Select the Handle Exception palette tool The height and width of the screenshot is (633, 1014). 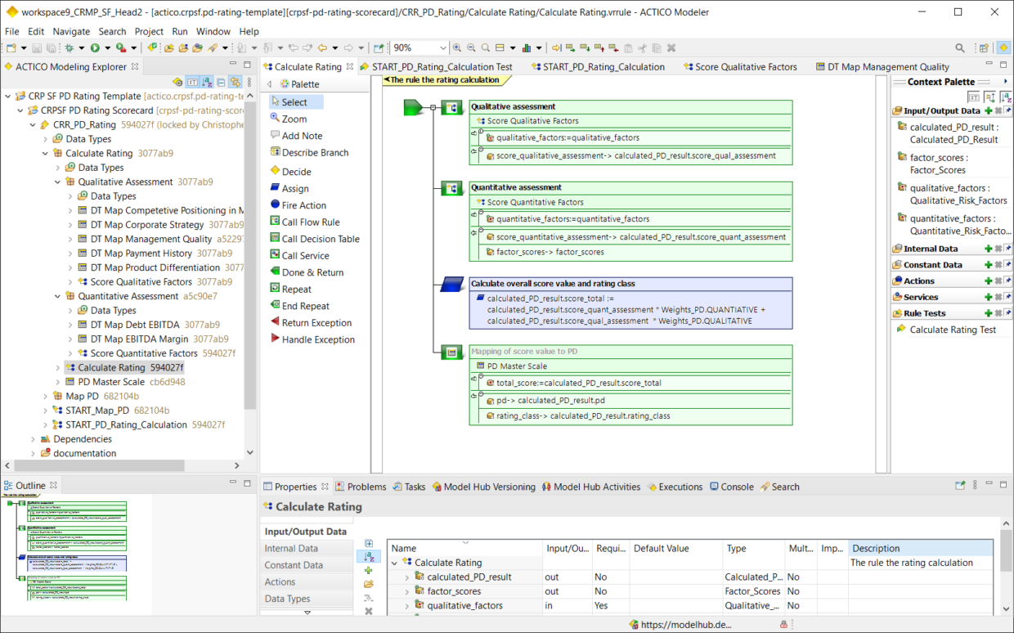point(317,339)
